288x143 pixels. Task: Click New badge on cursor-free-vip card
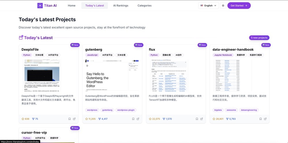75,128
